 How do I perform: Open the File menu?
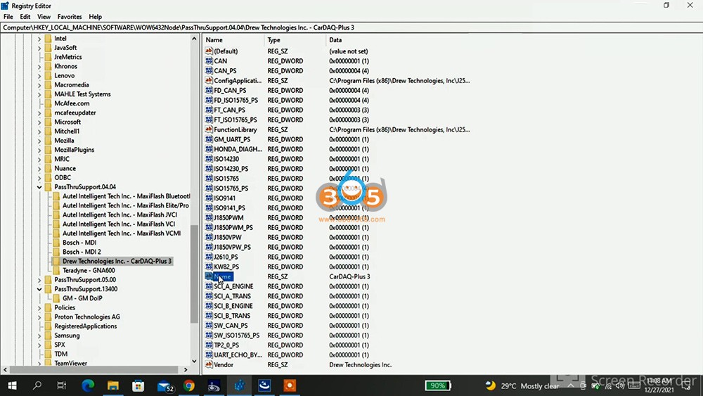pos(8,17)
